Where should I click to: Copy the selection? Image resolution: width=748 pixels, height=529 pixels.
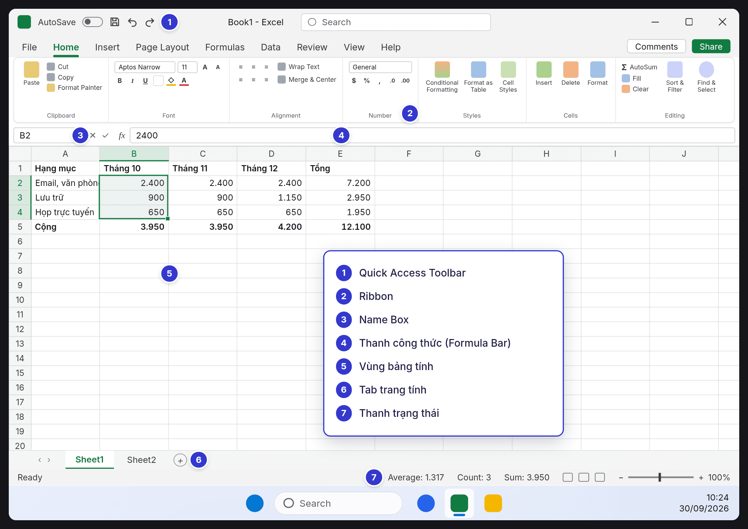[x=60, y=77]
